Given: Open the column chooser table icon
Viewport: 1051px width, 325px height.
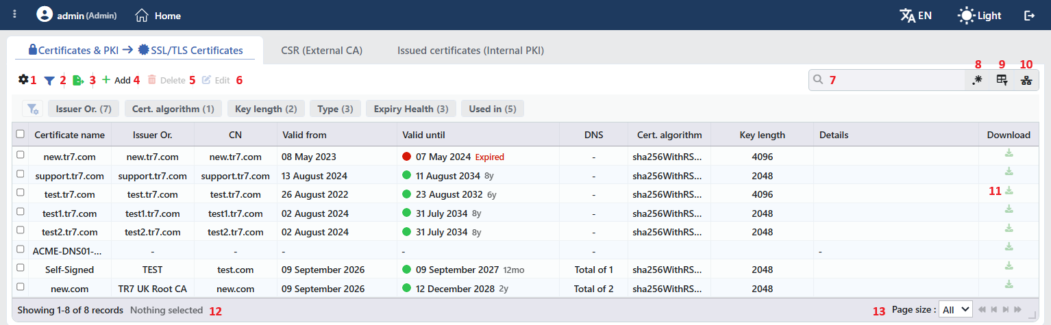Looking at the screenshot, I should point(1002,80).
